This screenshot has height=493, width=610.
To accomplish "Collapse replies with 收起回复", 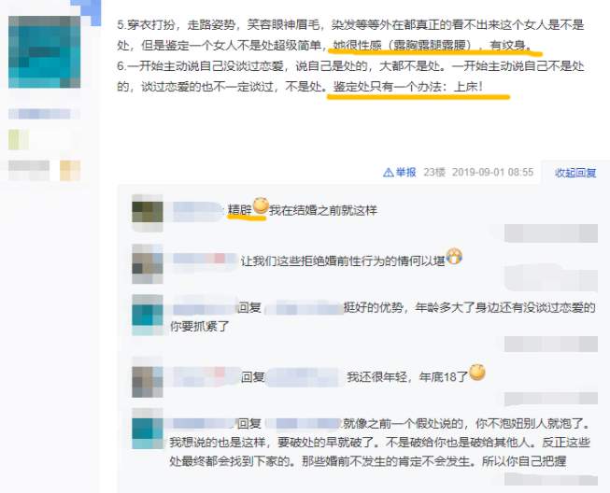I will tap(575, 173).
